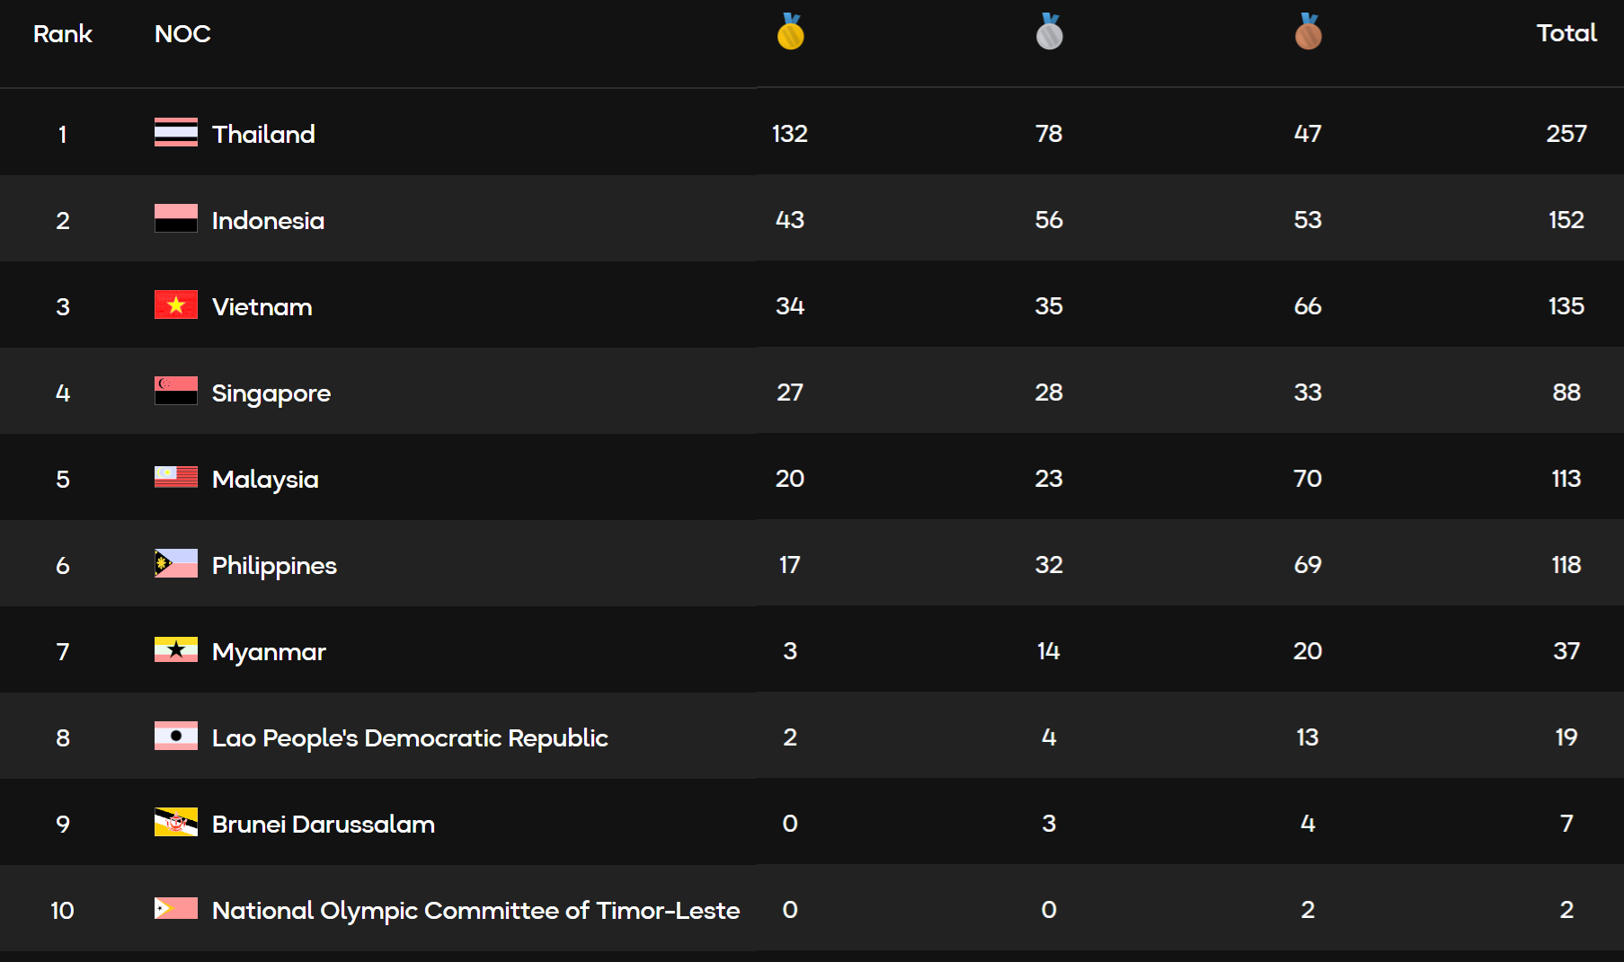Click the Thailand flag icon

pyautogui.click(x=176, y=133)
